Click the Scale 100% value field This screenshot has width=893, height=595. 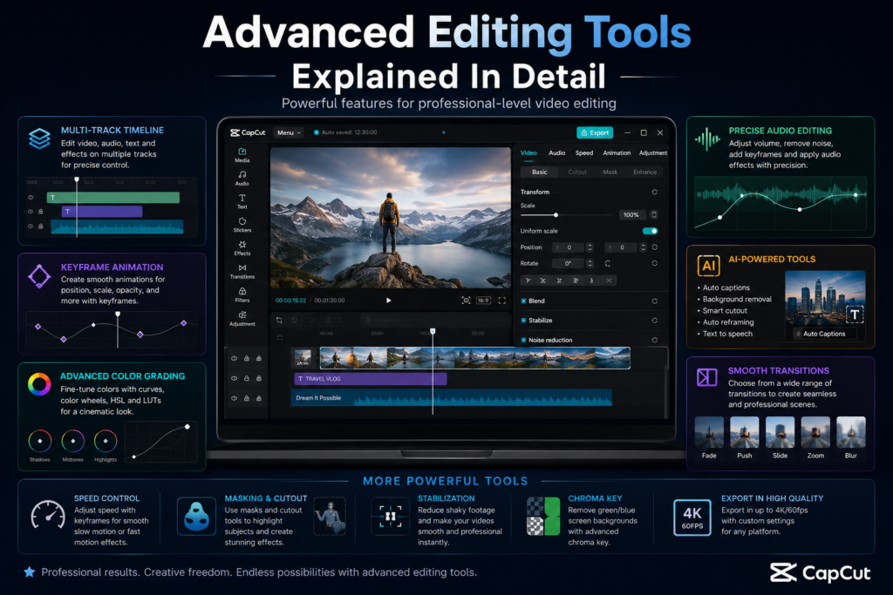(x=632, y=214)
